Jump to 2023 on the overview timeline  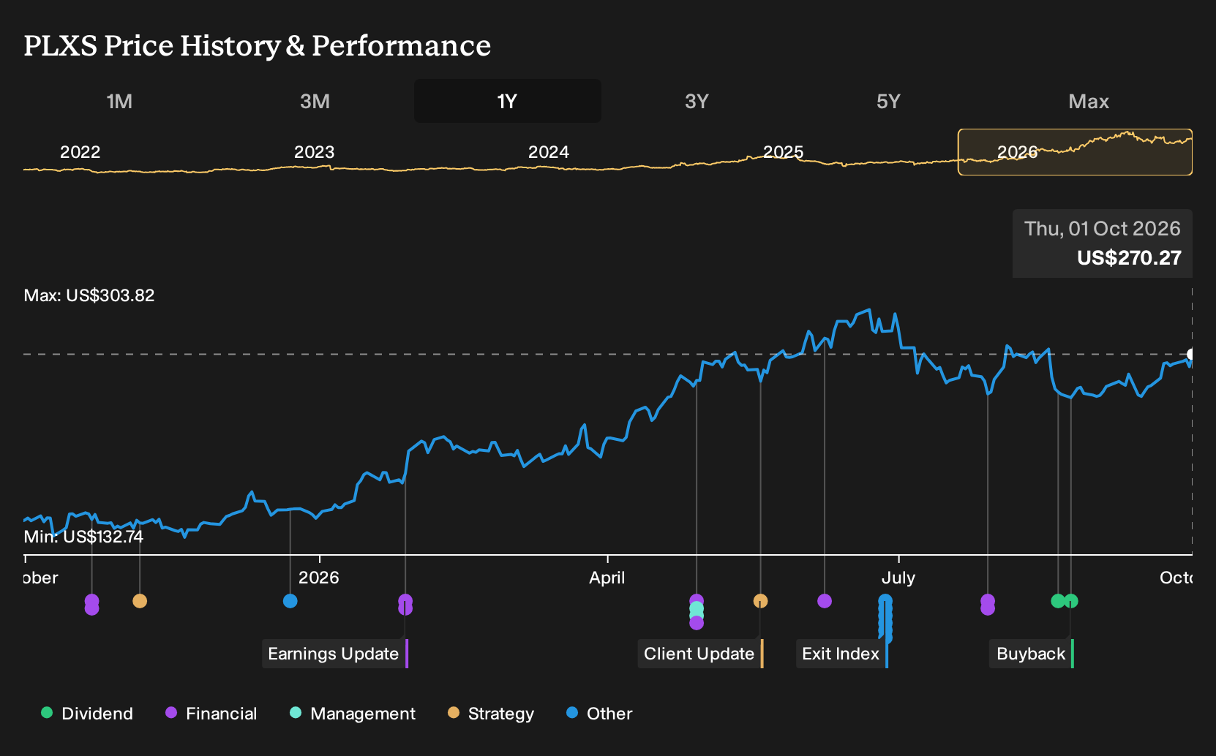[314, 152]
